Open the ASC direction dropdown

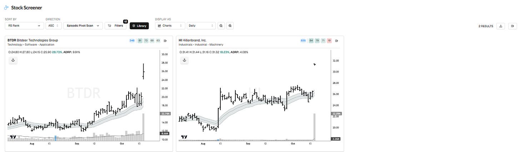(53, 26)
